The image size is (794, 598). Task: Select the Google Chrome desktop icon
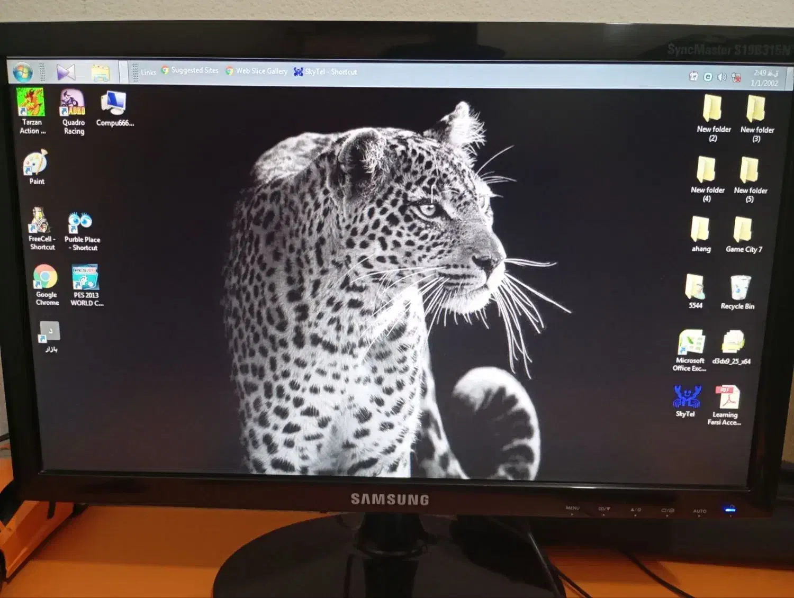46,278
